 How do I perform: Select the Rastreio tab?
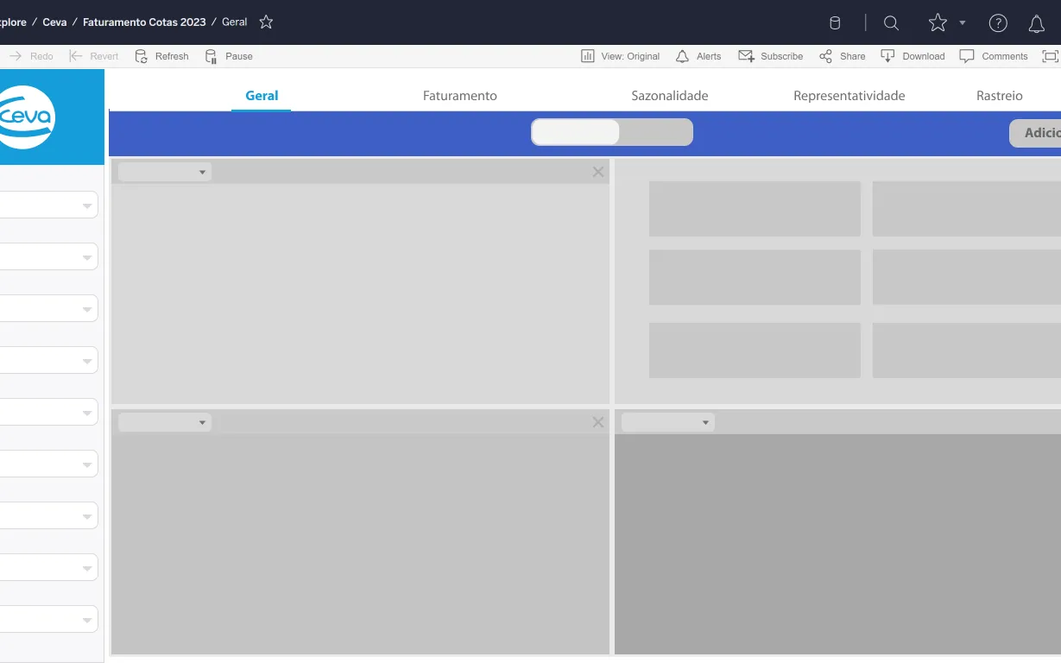pos(1000,96)
